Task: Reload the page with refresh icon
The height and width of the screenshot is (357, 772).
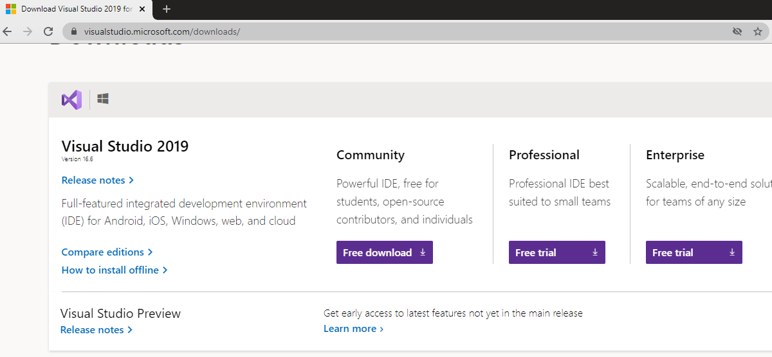Action: pyautogui.click(x=48, y=31)
